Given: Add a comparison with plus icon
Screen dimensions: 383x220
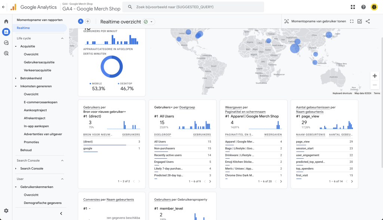Looking at the screenshot, I should tap(88, 21).
